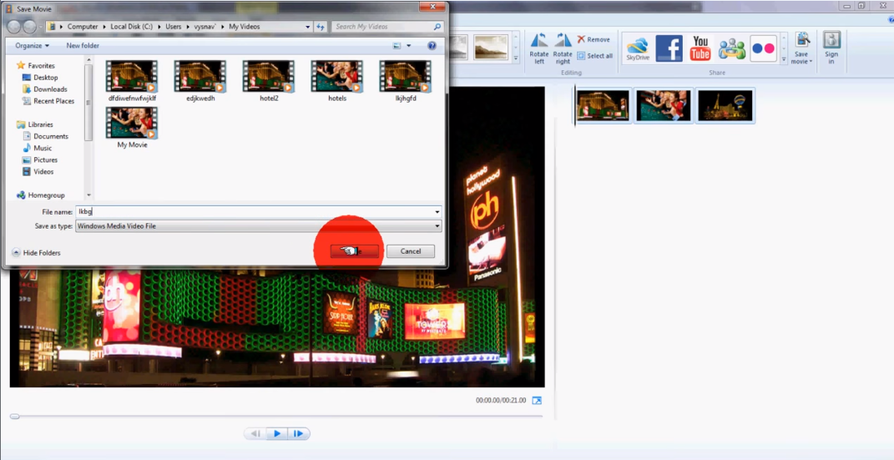Open the File name history dropdown
Viewport: 894px width, 460px height.
(437, 211)
